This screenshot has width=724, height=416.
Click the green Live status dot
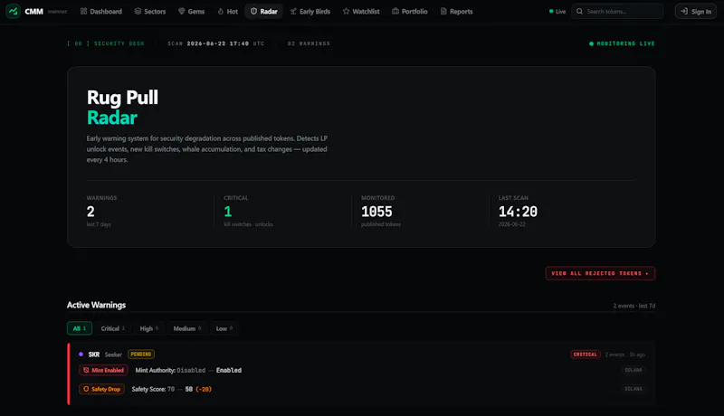coord(551,11)
